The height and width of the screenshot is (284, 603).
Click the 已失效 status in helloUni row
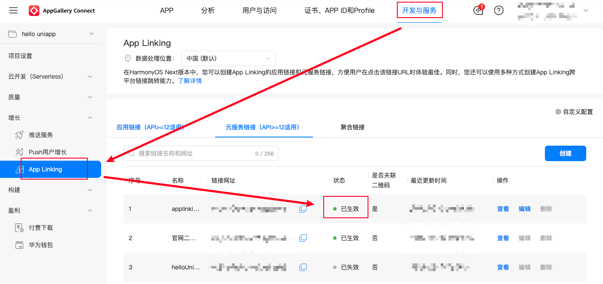346,267
